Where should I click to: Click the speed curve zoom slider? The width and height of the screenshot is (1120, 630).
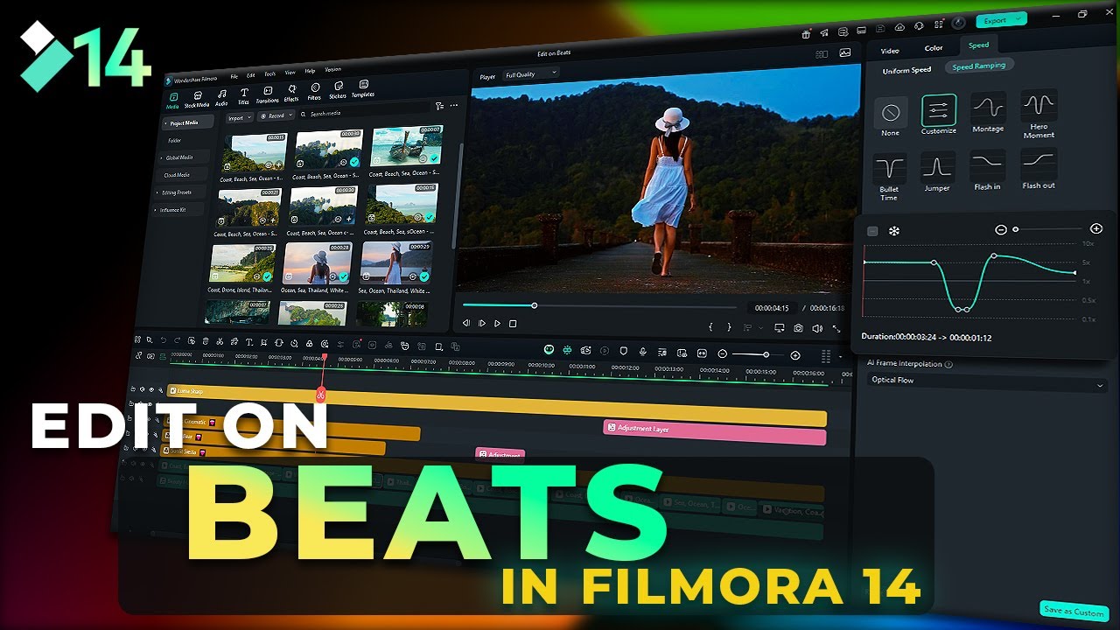tap(1048, 229)
